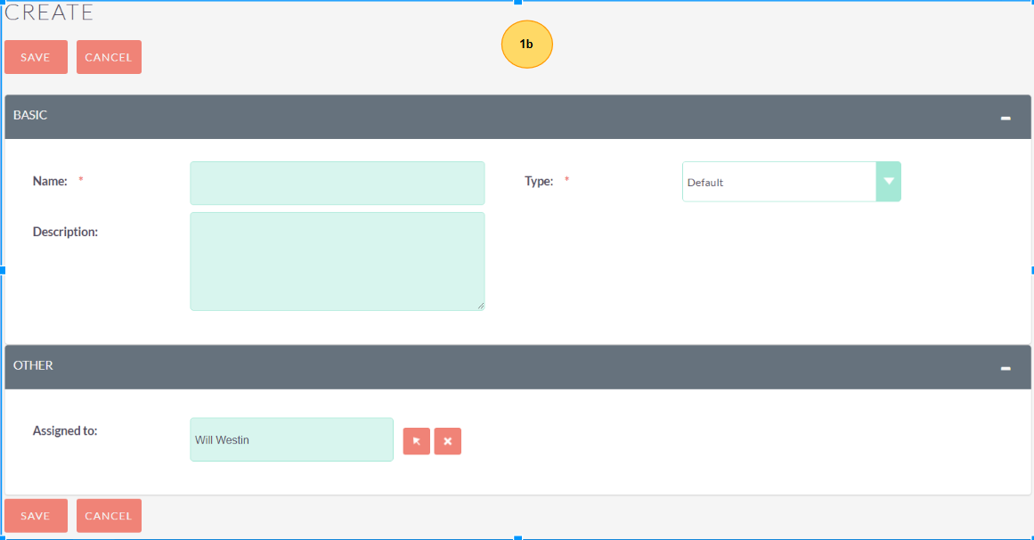Click the Type dropdown arrow
Screen dimensions: 1034x540
(888, 182)
